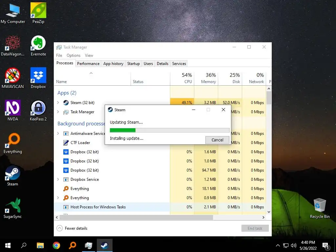Switch to the Details tab
This screenshot has height=252, width=336.
[x=163, y=64]
